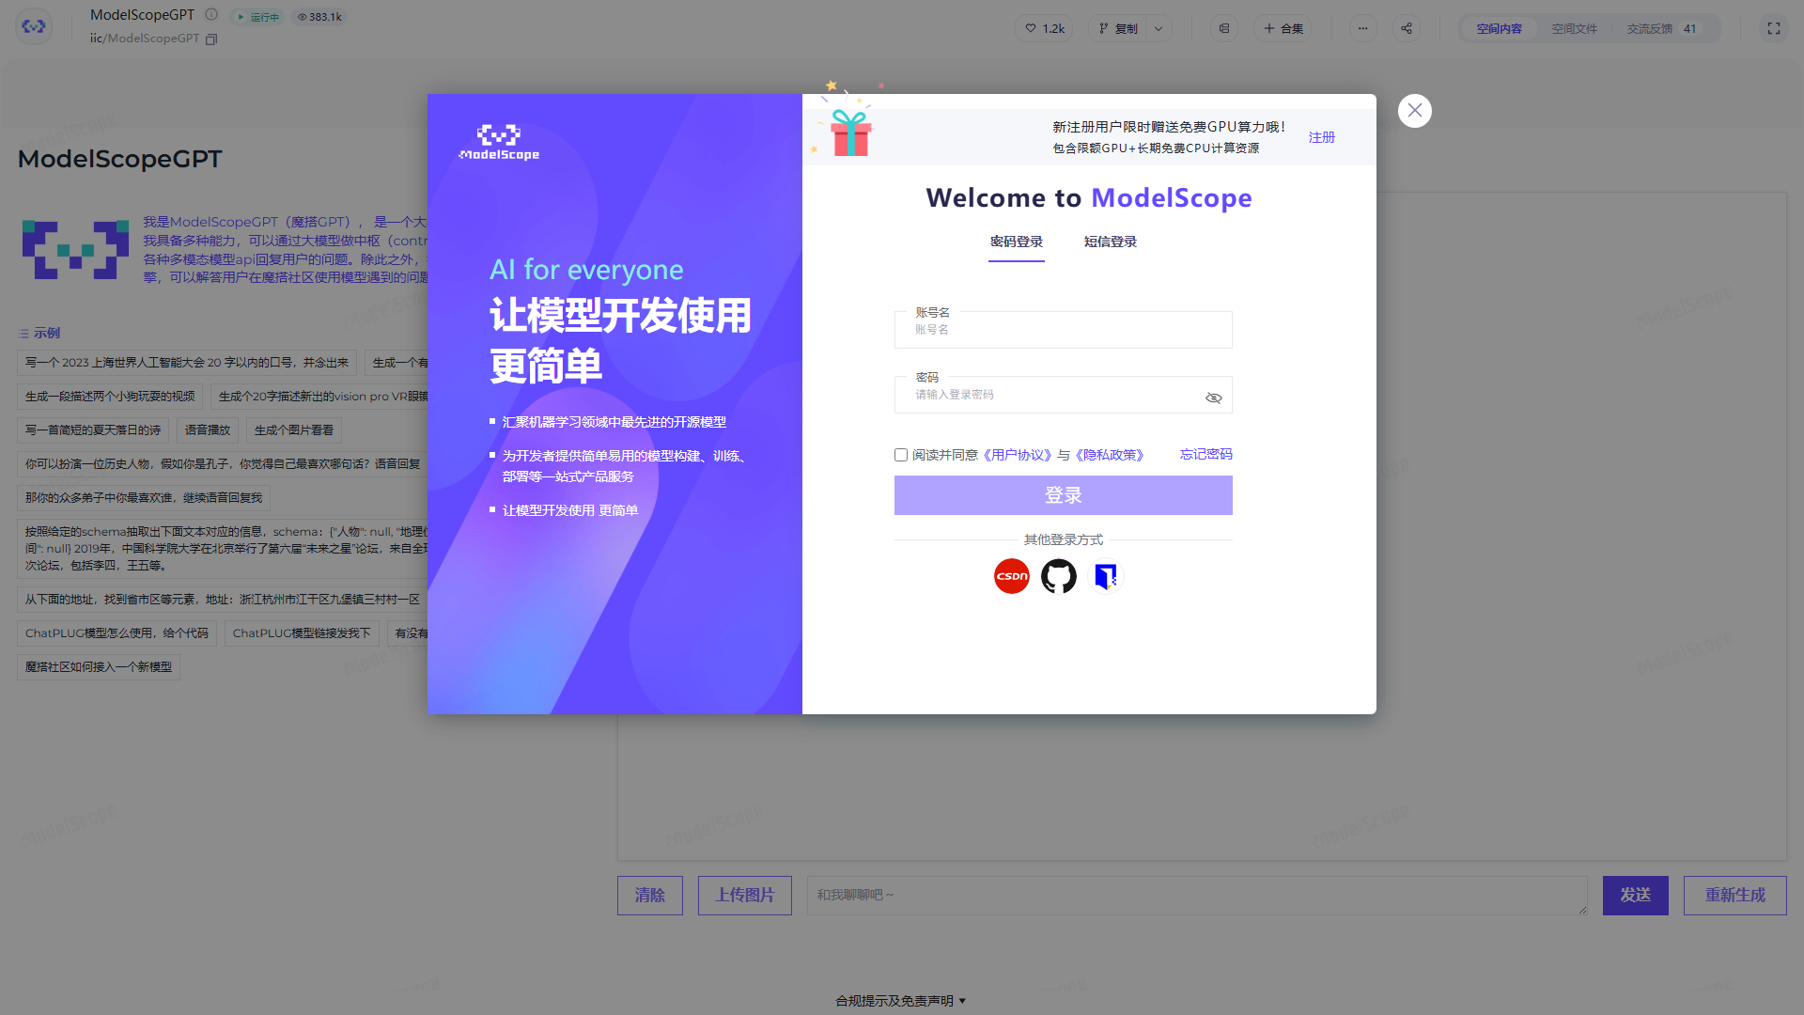Switch to 短信登录 tab
The image size is (1804, 1015).
[x=1111, y=242]
